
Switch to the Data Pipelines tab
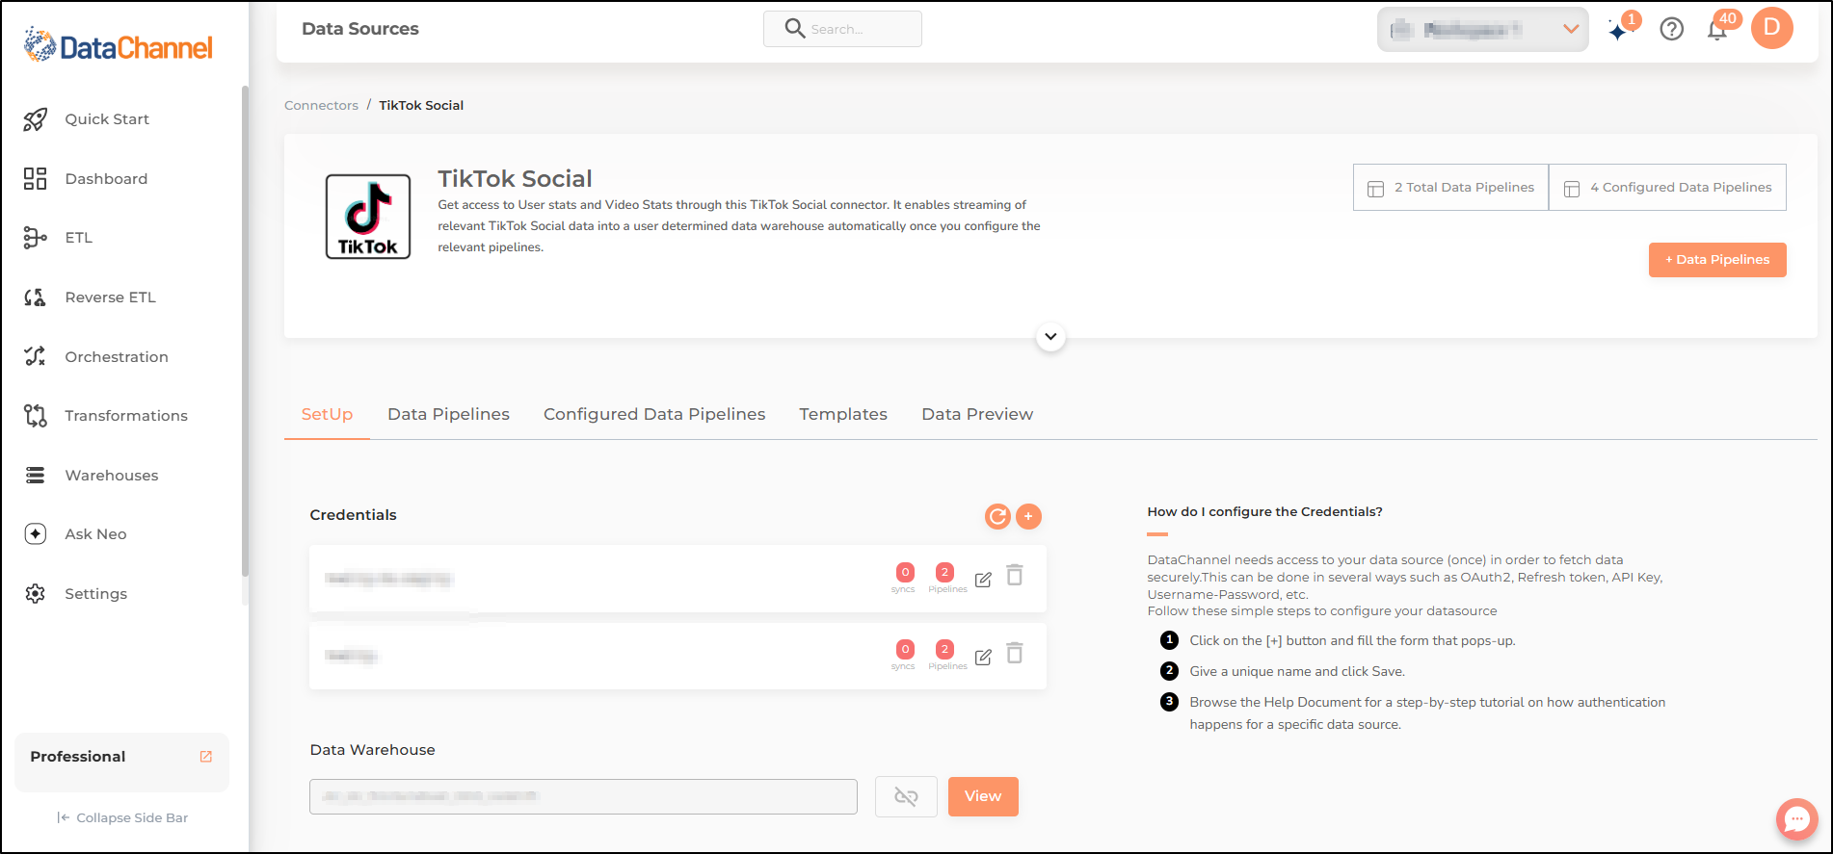pos(448,415)
